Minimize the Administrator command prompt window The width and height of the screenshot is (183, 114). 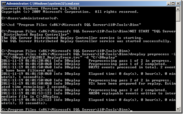[168, 3]
